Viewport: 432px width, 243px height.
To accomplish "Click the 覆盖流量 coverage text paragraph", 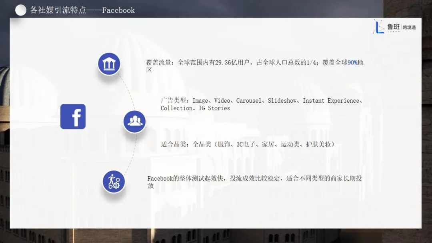I will point(254,66).
